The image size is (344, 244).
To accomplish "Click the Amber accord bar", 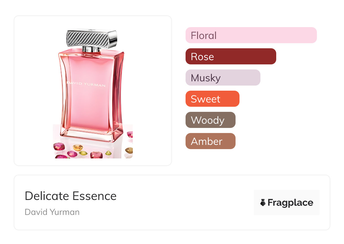I will [x=210, y=141].
